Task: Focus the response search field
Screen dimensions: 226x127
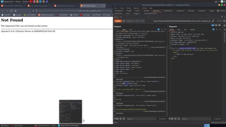Action: tap(196, 119)
